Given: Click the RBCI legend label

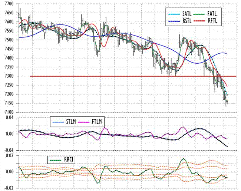Looking at the screenshot, I should pyautogui.click(x=69, y=160).
